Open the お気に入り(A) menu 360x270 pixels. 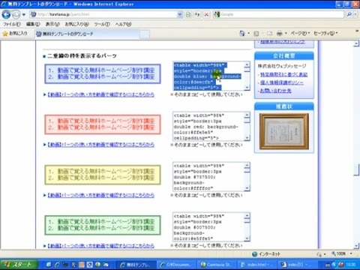click(76, 24)
